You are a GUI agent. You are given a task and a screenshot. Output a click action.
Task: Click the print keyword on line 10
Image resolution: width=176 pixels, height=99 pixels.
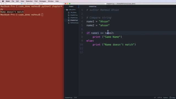click(97, 45)
